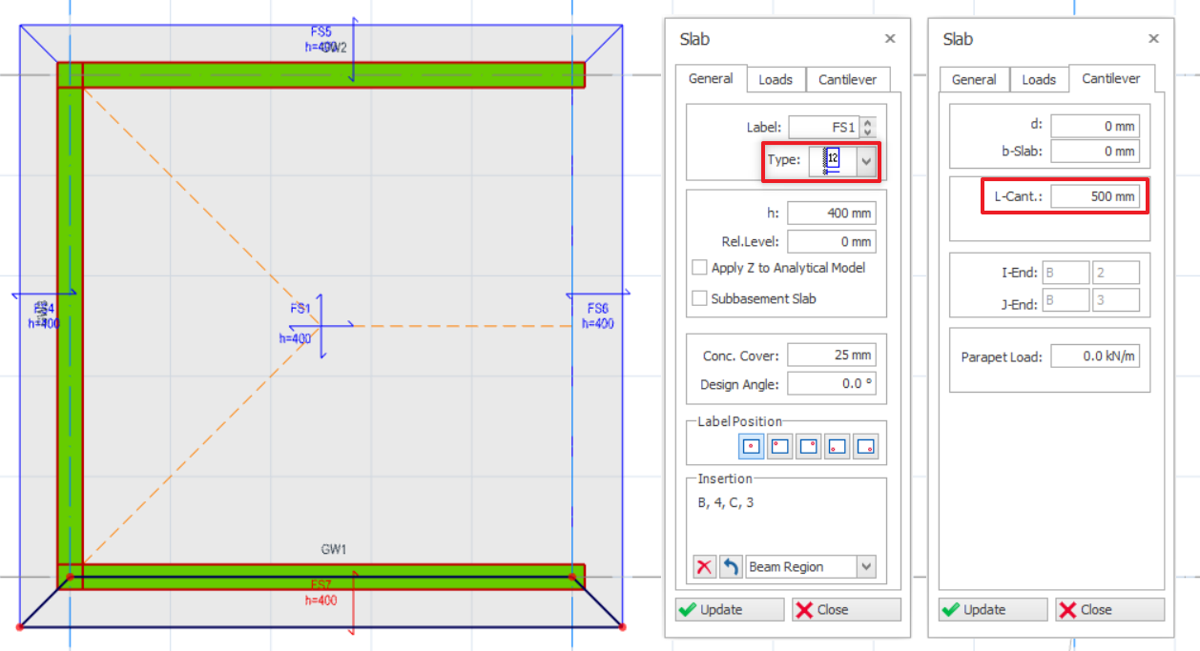Pick the top-right label position icon

tap(809, 446)
